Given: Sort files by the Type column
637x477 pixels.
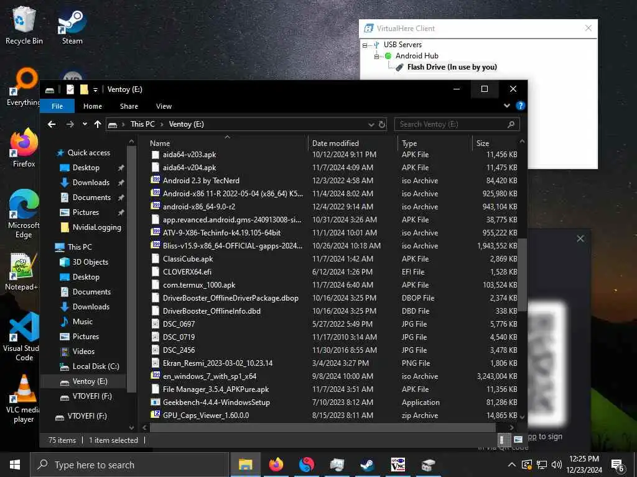Looking at the screenshot, I should pos(409,143).
